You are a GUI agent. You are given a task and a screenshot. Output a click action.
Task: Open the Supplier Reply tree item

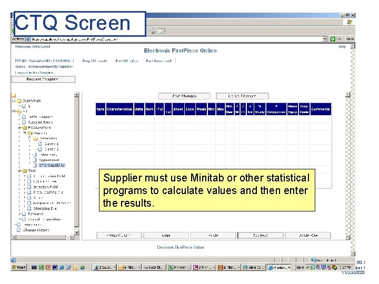pos(41,122)
